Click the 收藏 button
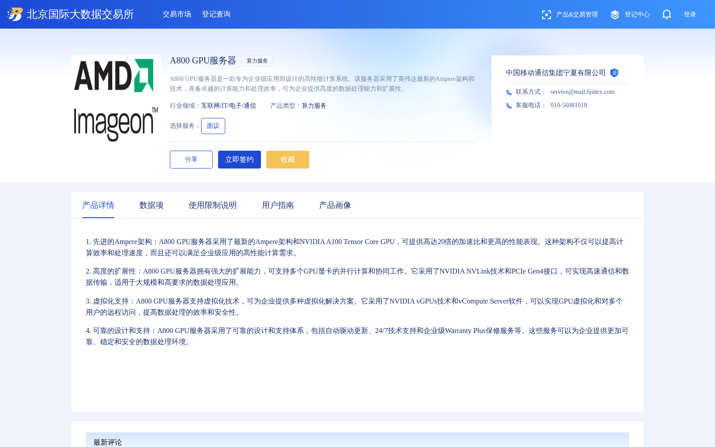The height and width of the screenshot is (447, 715). click(288, 160)
